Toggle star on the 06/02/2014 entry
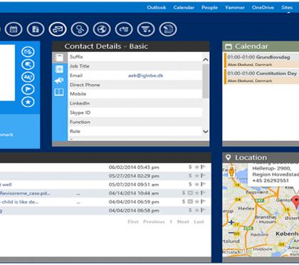299x265 pixels. [196, 167]
